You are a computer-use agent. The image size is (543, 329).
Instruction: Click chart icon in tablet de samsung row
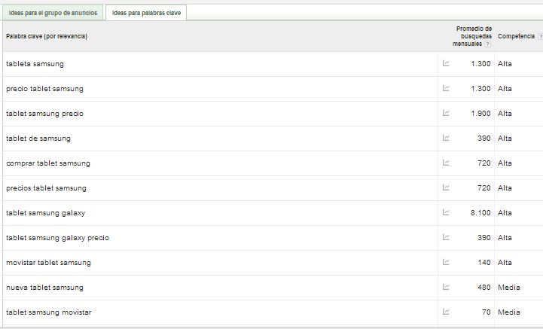point(446,139)
